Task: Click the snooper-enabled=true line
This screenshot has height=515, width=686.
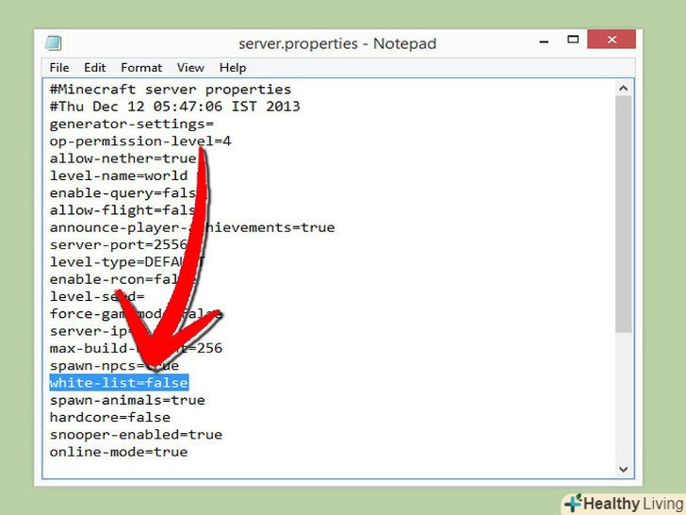Action: tap(136, 435)
